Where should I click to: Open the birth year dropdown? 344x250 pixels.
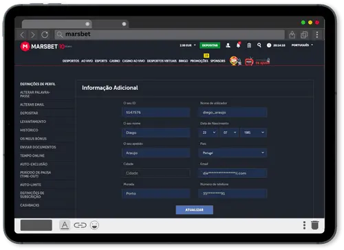point(254,133)
